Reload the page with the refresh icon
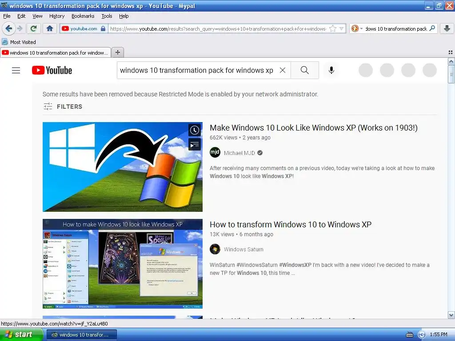455x341 pixels. pyautogui.click(x=33, y=28)
